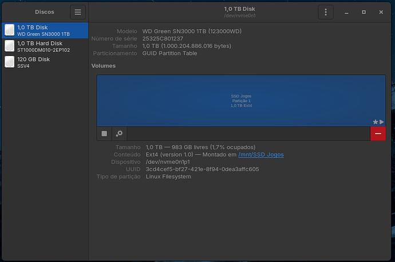Click the serial number 25325C801237

tap(163, 39)
